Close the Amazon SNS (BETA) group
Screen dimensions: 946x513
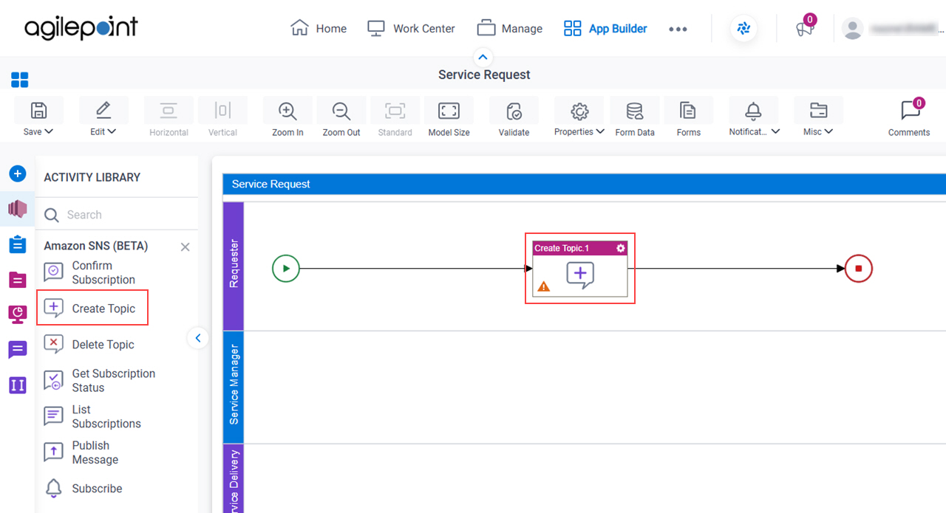click(x=186, y=247)
